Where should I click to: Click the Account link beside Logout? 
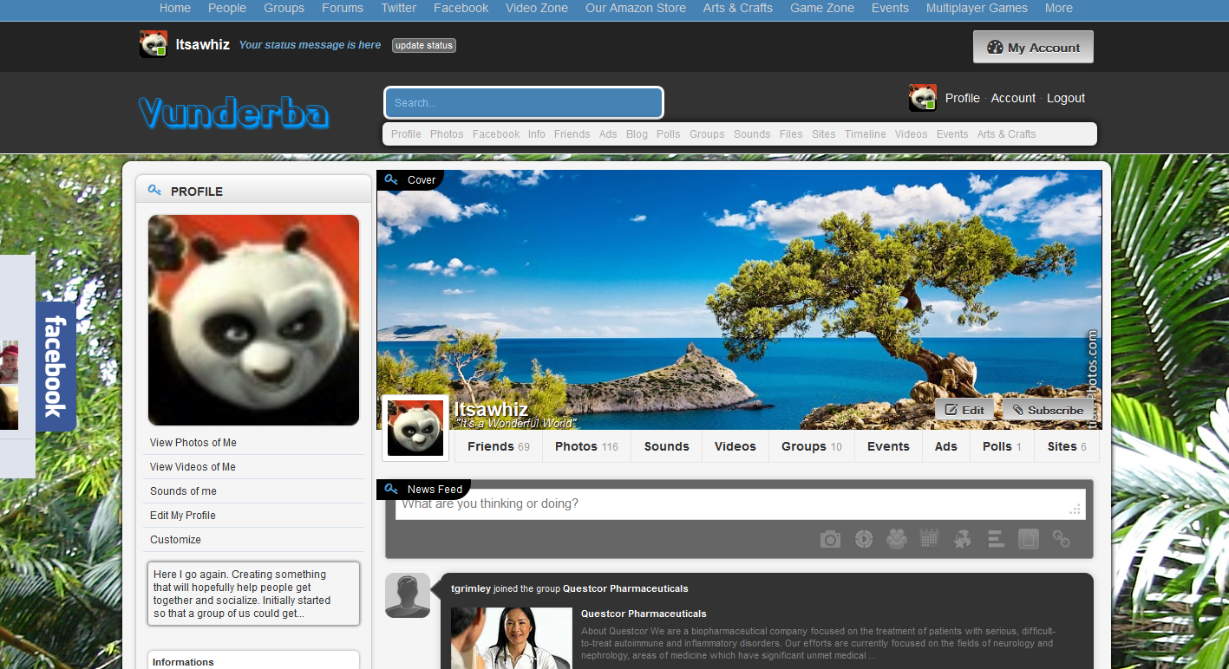(x=1013, y=98)
